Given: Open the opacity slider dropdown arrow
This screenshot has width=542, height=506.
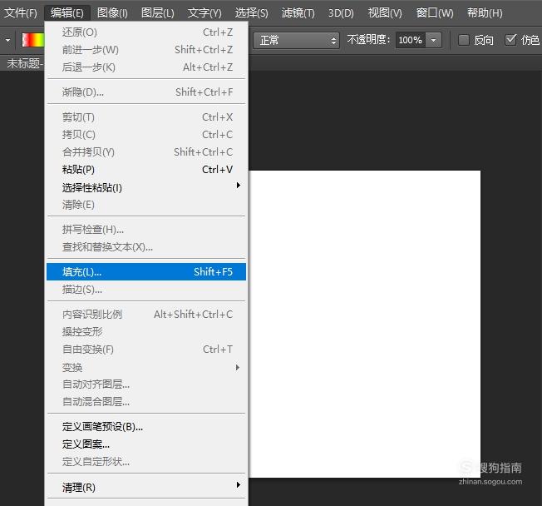Looking at the screenshot, I should pos(433,40).
